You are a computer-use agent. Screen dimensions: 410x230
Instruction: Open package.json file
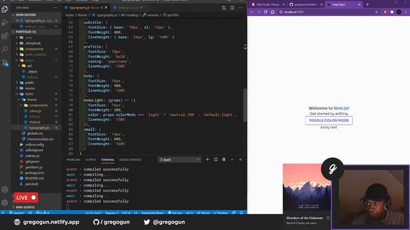[x=34, y=172]
